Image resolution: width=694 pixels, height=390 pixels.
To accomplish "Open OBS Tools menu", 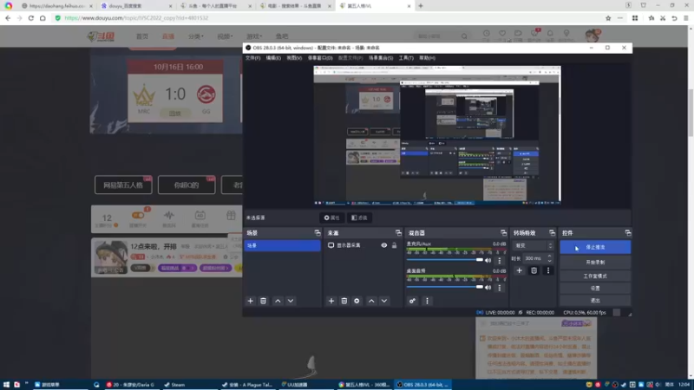I will pos(406,58).
